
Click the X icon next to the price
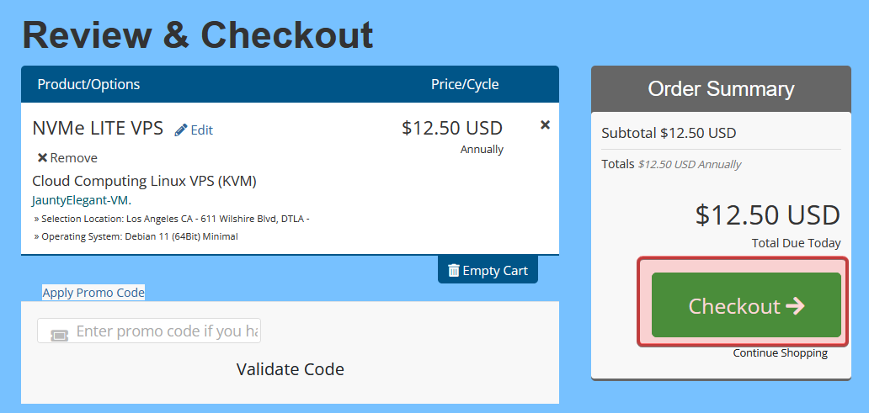click(x=545, y=124)
